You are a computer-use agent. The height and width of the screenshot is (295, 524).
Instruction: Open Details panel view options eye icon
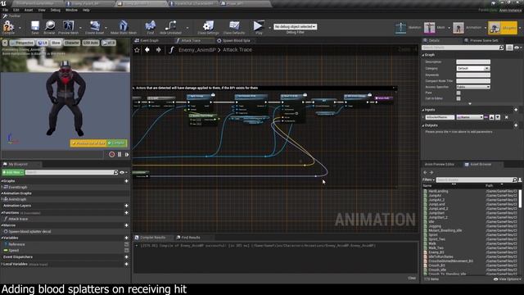[x=517, y=48]
